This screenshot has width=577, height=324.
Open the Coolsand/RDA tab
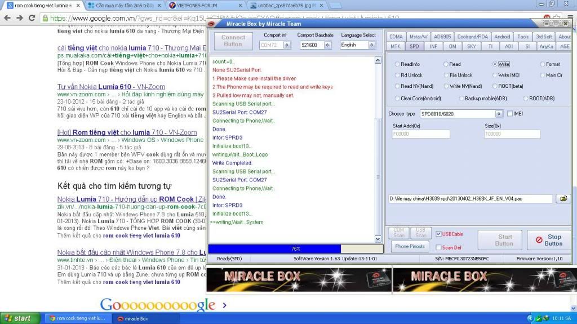(473, 37)
